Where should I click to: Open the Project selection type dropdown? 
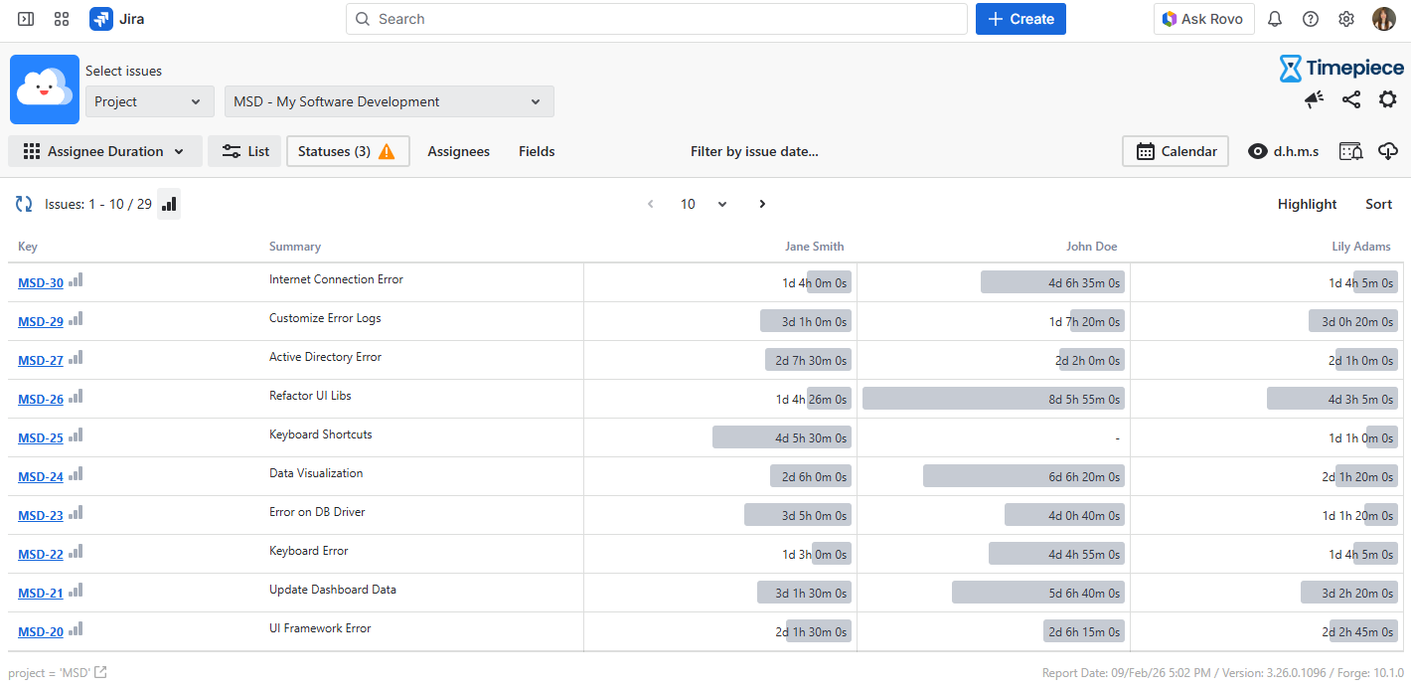click(x=149, y=101)
